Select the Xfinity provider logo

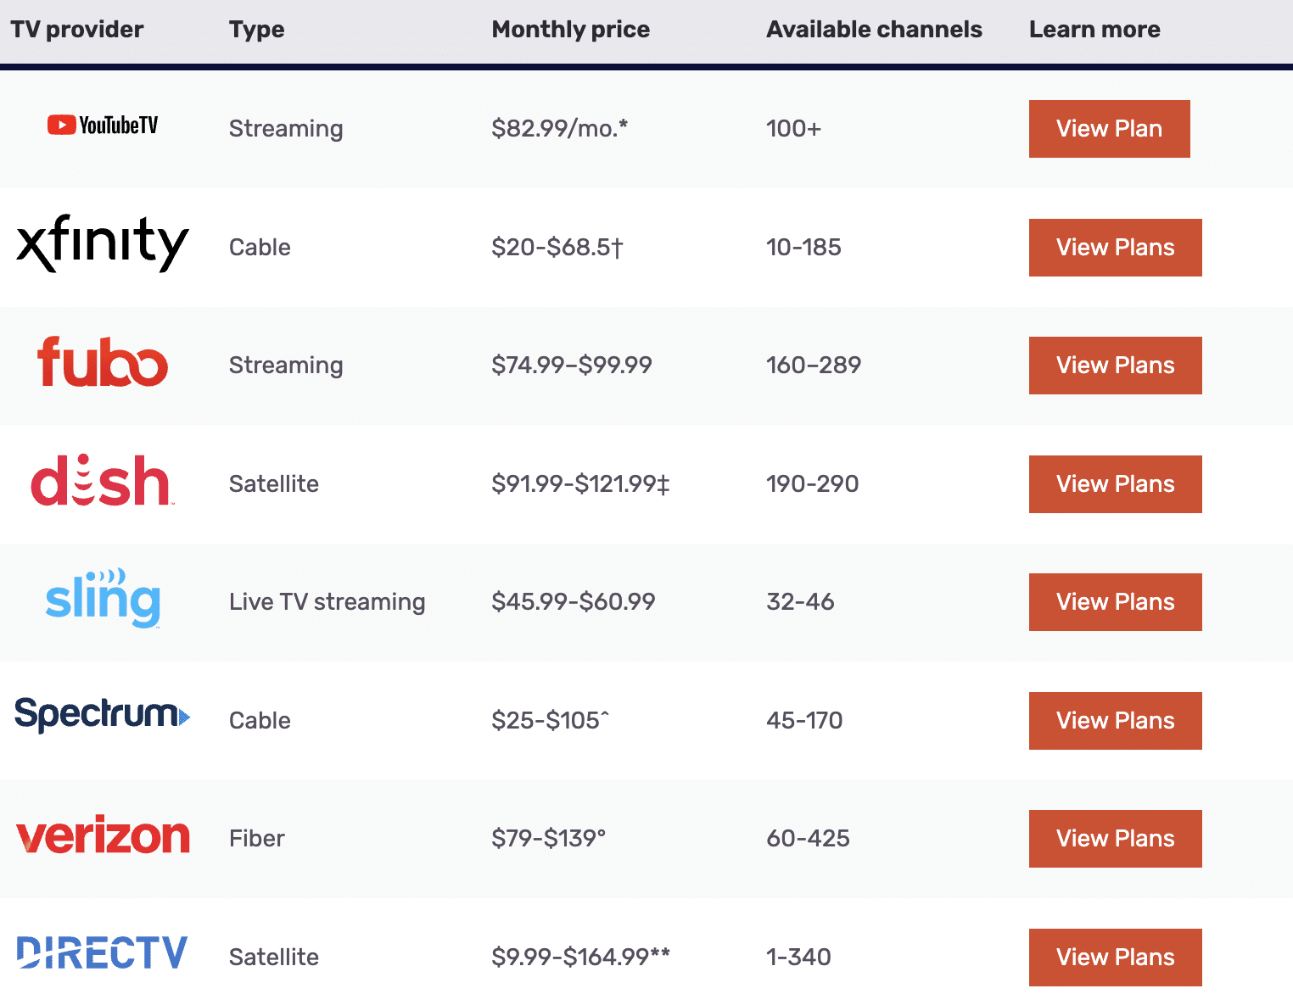tap(102, 245)
